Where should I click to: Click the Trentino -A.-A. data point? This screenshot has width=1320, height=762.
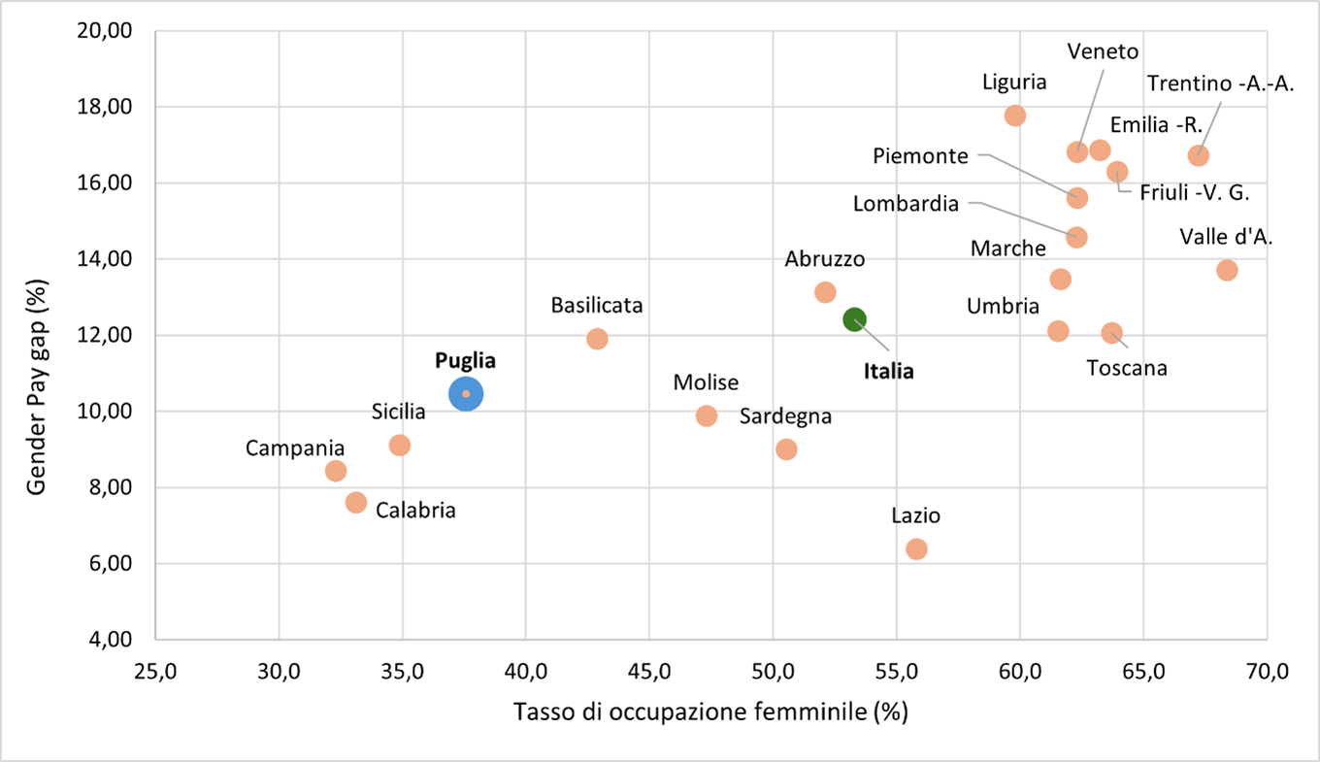[1199, 155]
